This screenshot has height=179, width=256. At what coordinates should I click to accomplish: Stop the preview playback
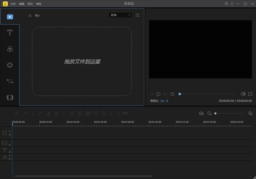172,94
